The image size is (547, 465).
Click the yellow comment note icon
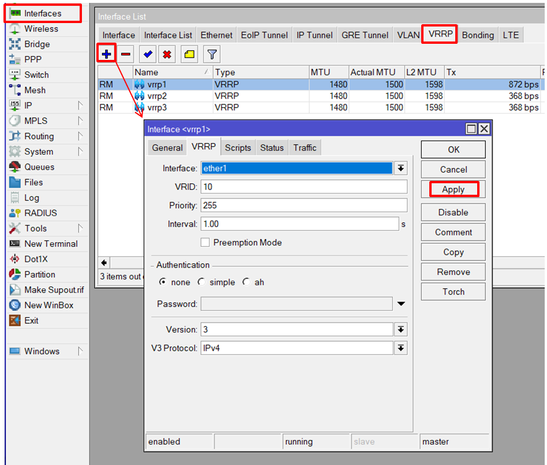(x=189, y=55)
